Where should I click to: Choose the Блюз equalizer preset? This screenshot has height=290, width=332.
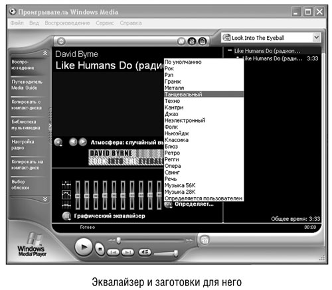click(204, 146)
